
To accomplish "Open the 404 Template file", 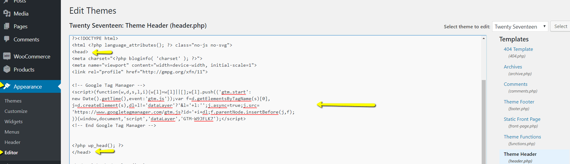I will [518, 49].
